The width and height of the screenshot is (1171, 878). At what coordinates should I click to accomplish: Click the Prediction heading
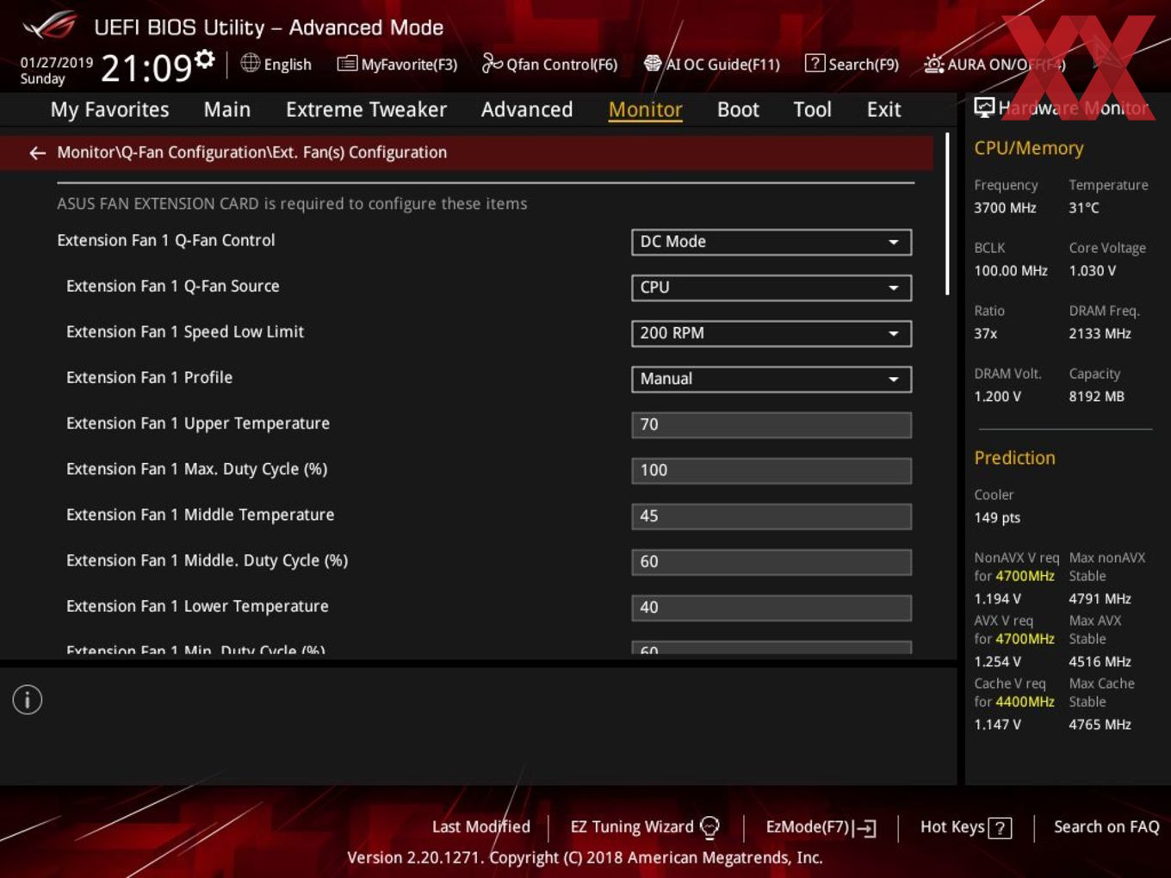click(x=1014, y=458)
